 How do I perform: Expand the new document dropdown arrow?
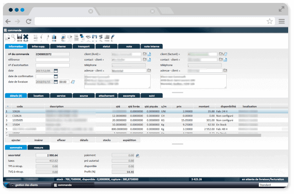pyautogui.click(x=9, y=38)
